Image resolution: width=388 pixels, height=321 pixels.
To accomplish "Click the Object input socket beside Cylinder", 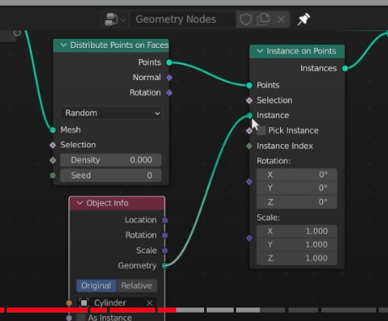I will [69, 302].
